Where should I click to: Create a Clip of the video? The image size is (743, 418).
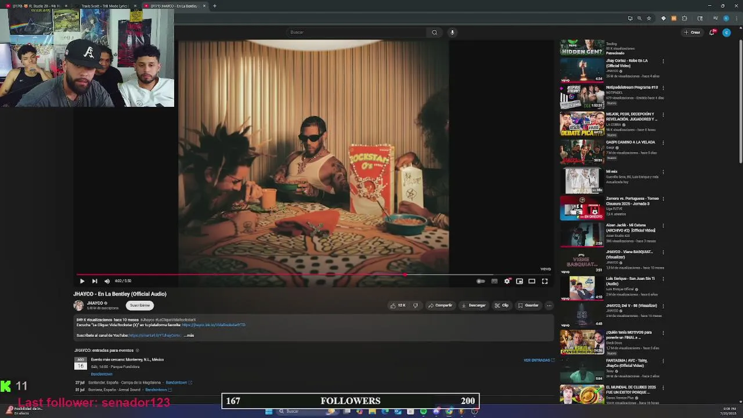pyautogui.click(x=502, y=305)
